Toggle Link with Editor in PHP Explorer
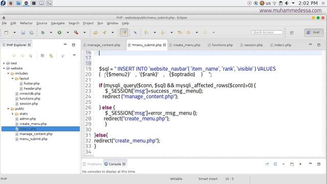The height and width of the screenshot is (184, 327). tap(51, 56)
